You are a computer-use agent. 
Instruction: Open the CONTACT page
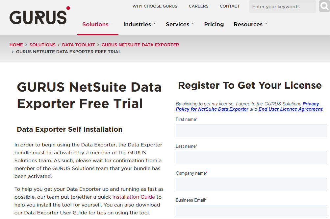tap(229, 6)
